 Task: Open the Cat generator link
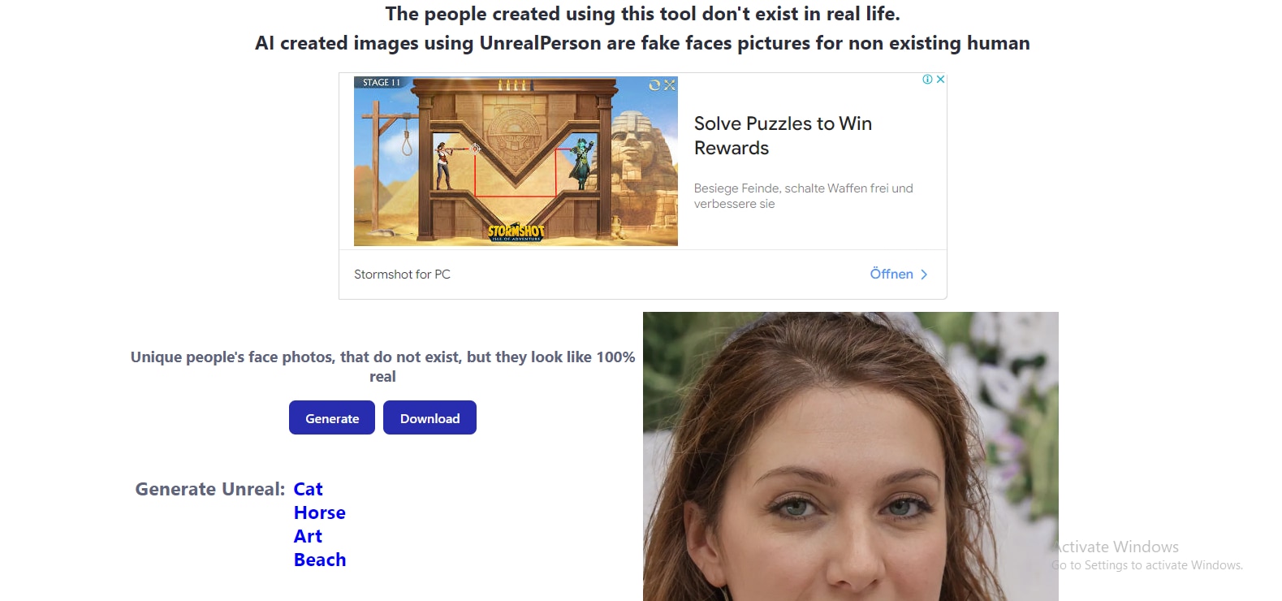coord(309,489)
